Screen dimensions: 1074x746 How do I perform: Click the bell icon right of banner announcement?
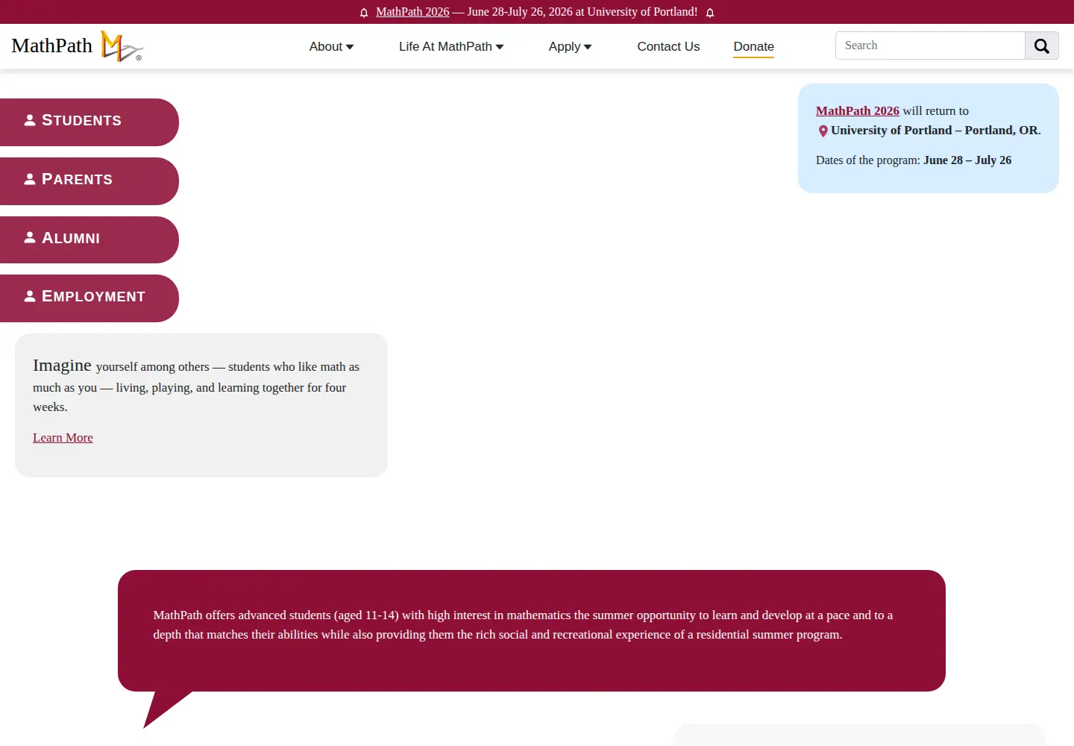tap(710, 13)
